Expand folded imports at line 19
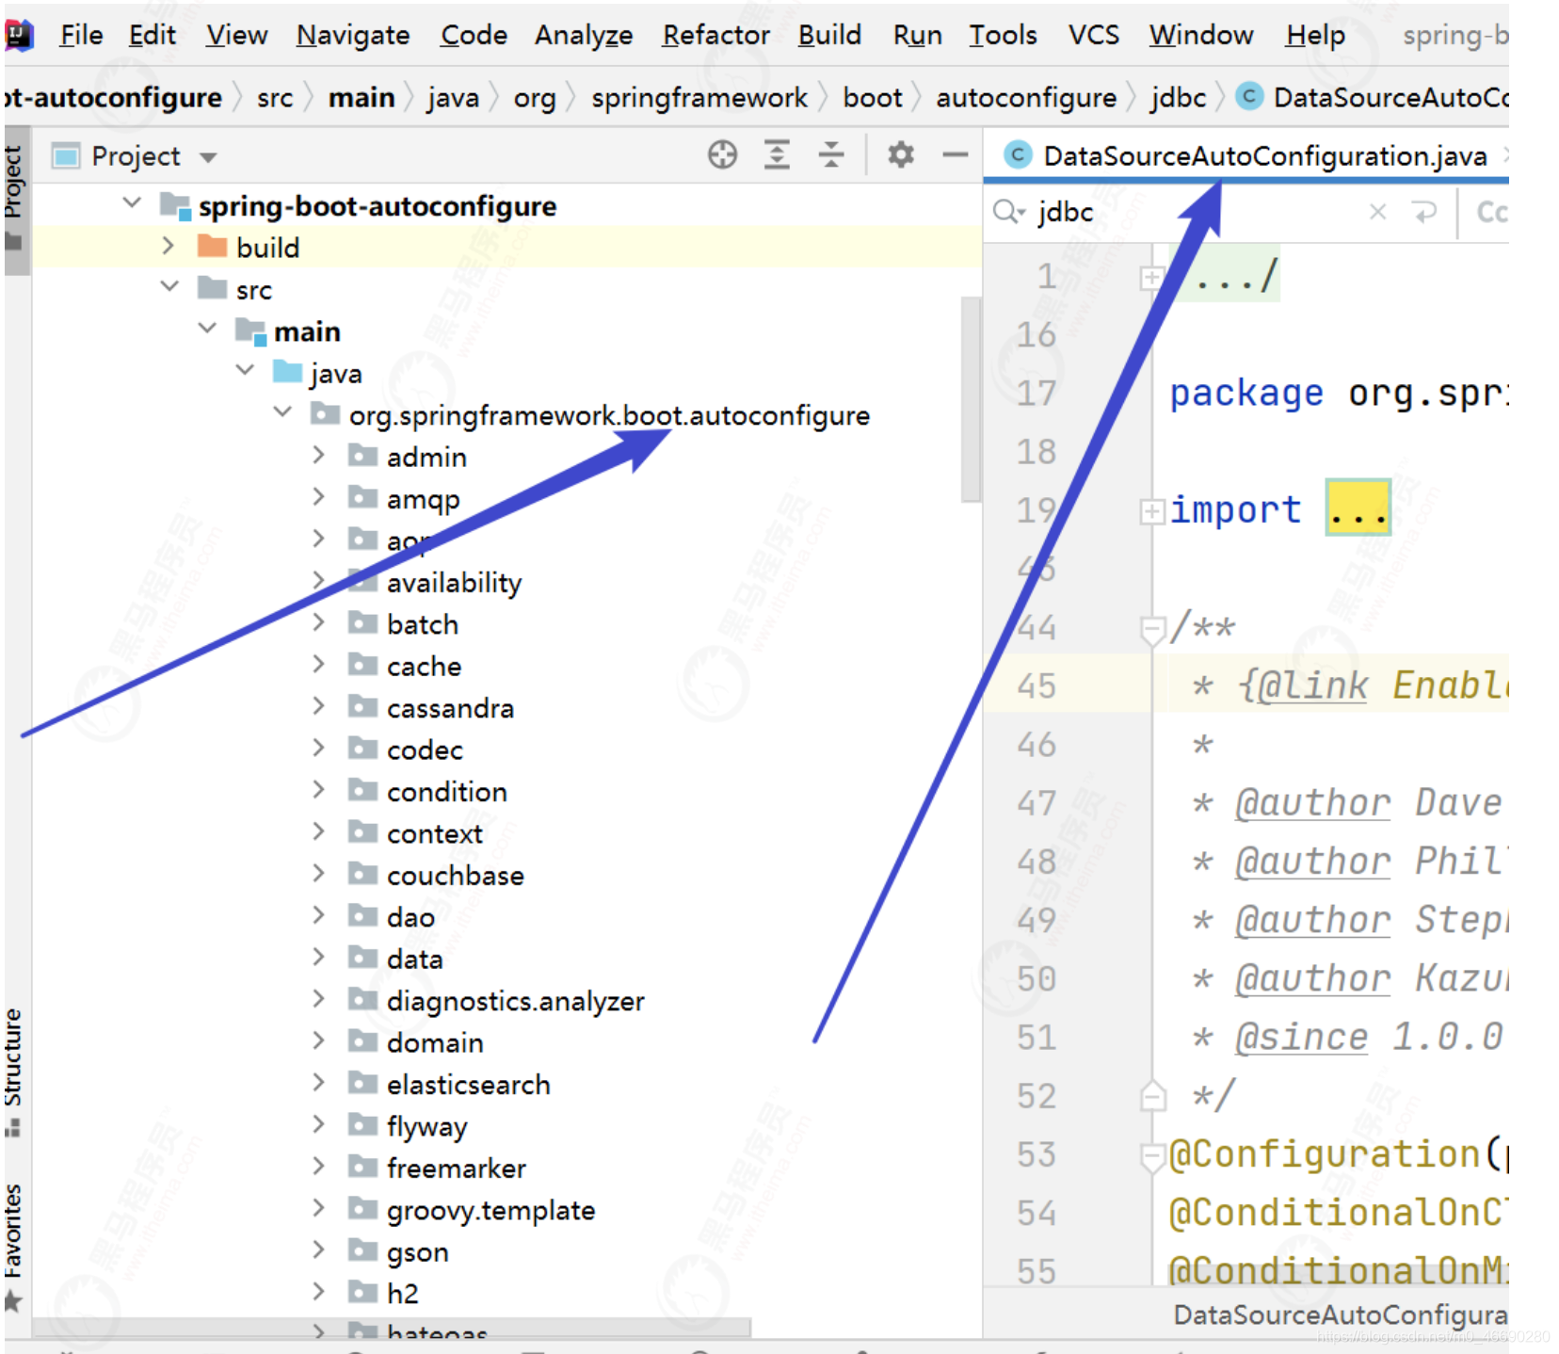This screenshot has width=1559, height=1354. [x=1150, y=511]
